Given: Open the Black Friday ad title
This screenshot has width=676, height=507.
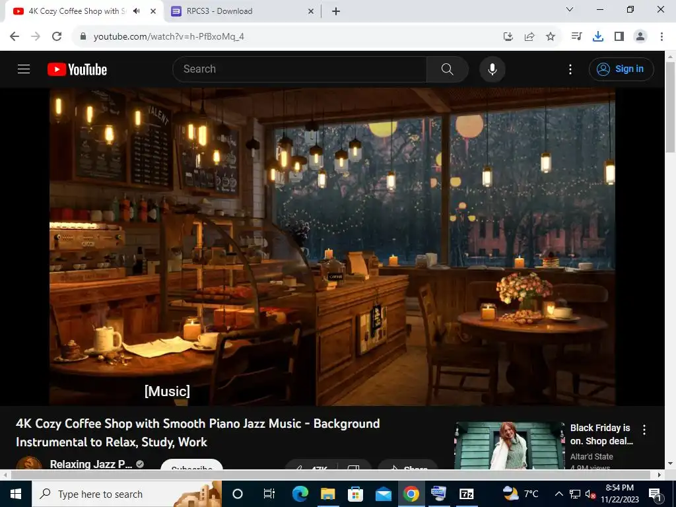Looking at the screenshot, I should [x=601, y=434].
